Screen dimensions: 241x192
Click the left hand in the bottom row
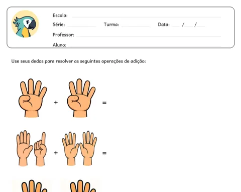pyautogui.click(x=34, y=186)
